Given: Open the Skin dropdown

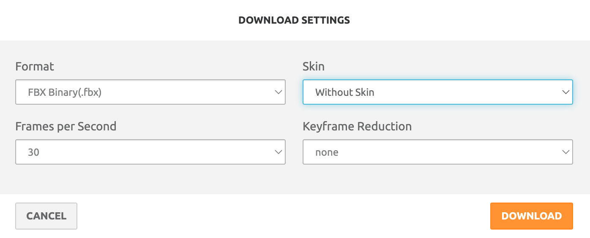Looking at the screenshot, I should (437, 92).
